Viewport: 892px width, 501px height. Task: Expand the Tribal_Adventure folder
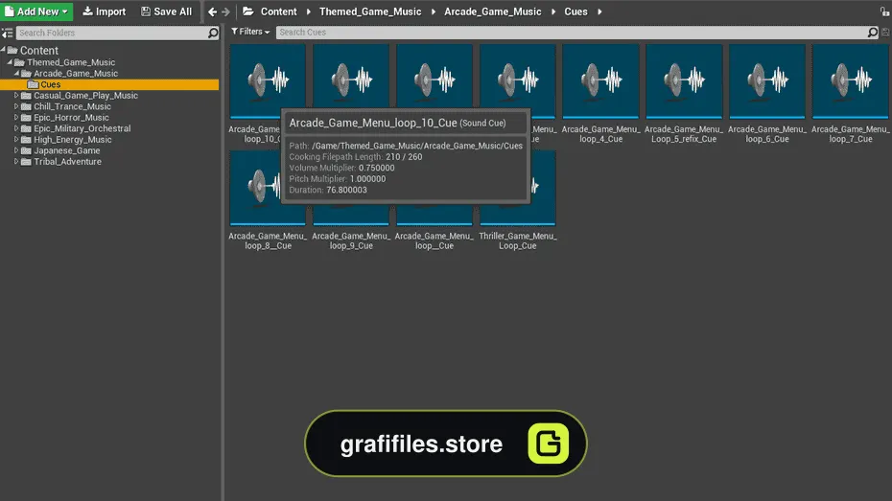(16, 161)
